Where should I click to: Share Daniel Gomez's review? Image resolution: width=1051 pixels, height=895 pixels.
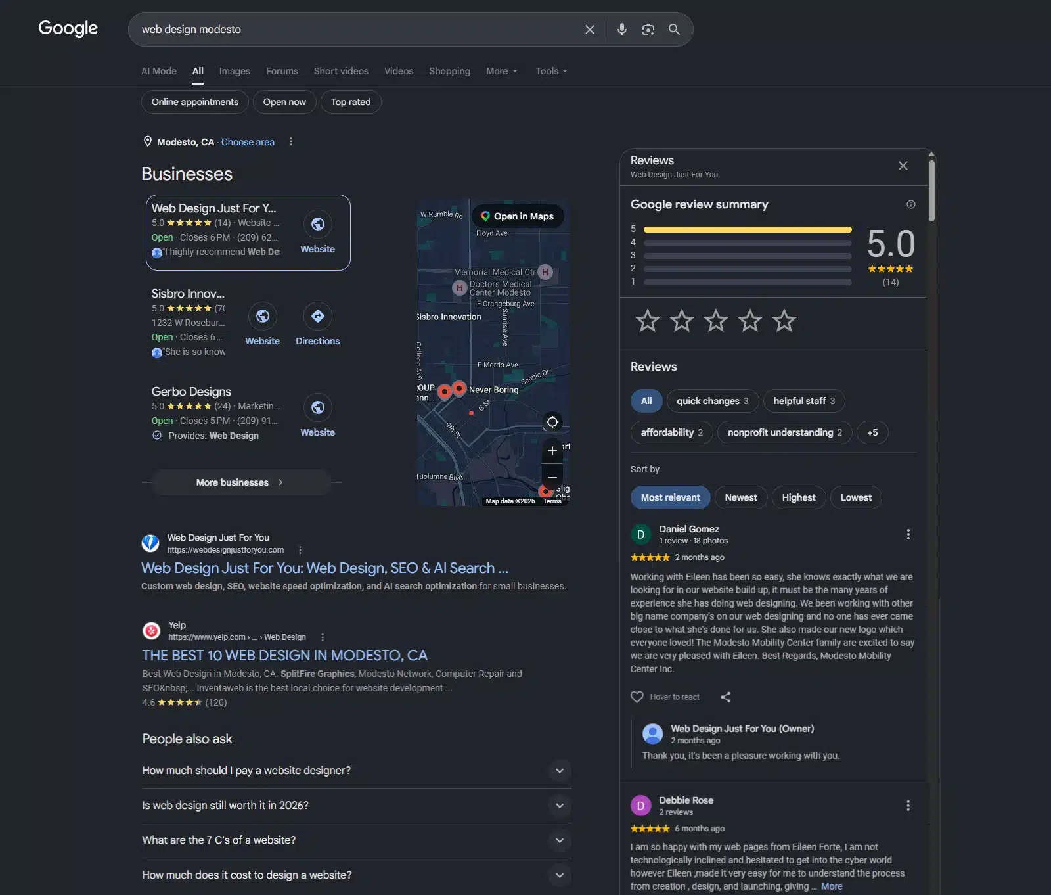point(725,697)
